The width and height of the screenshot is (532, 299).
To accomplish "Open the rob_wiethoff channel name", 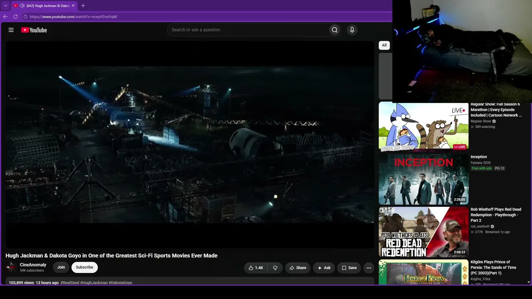I will click(x=480, y=226).
